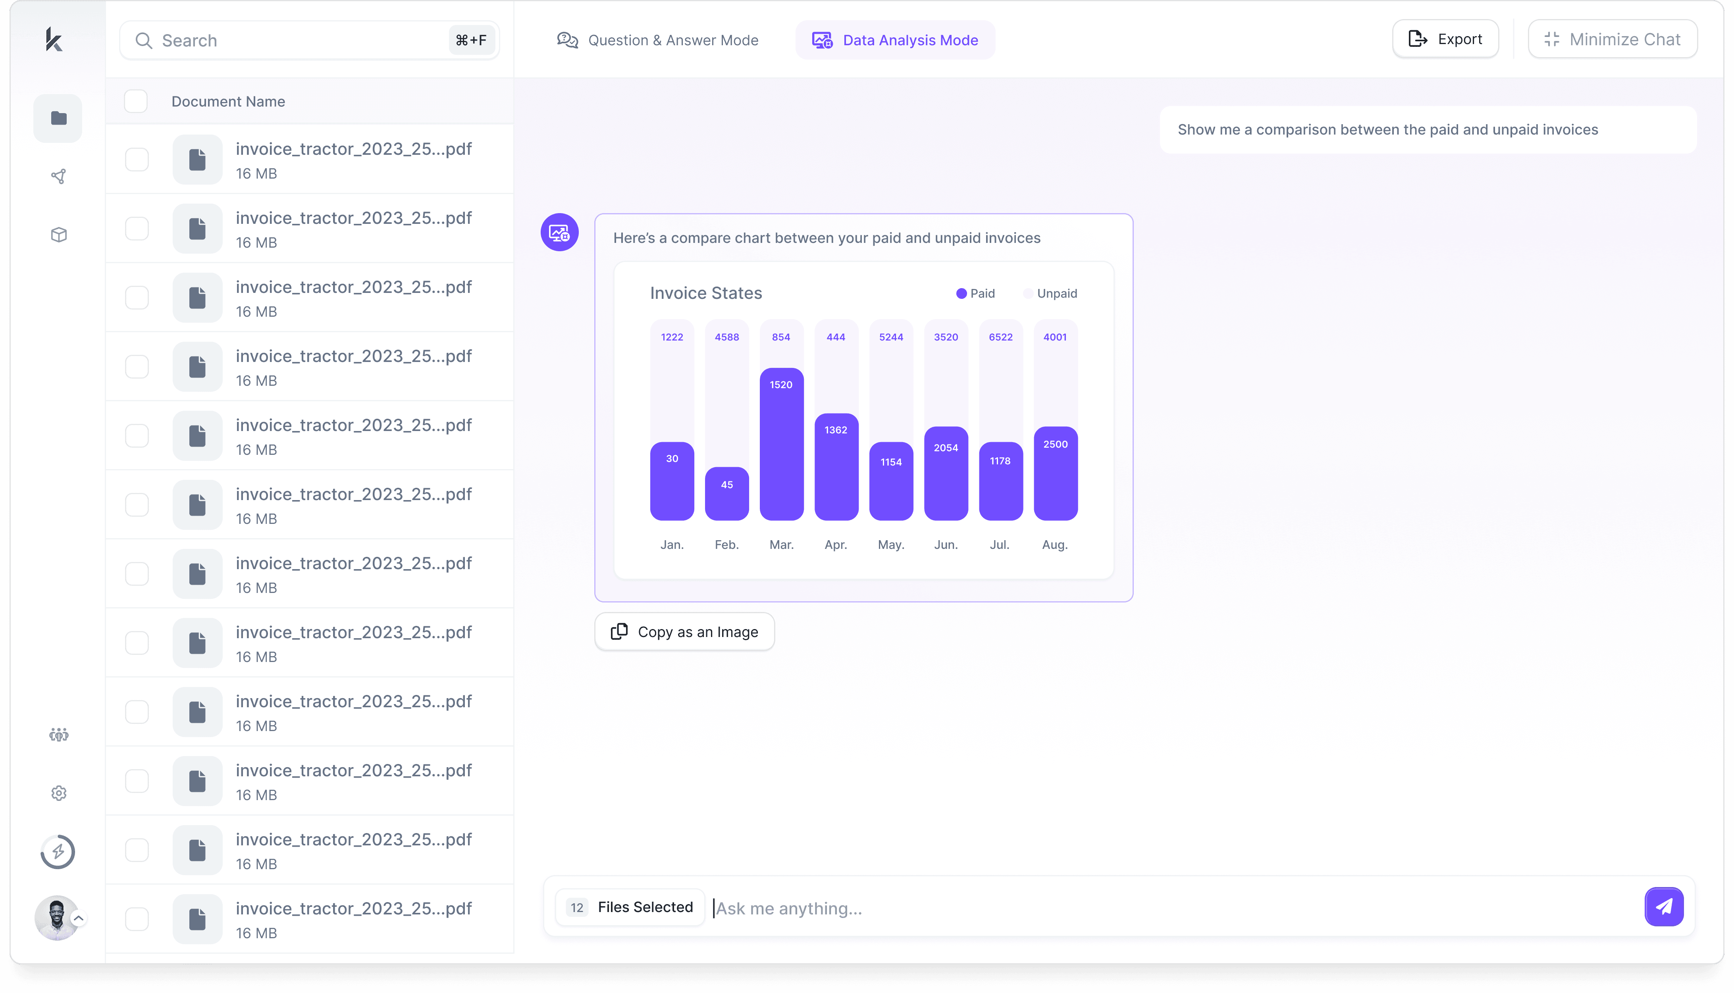Click the Kadoa logo icon

coord(54,40)
